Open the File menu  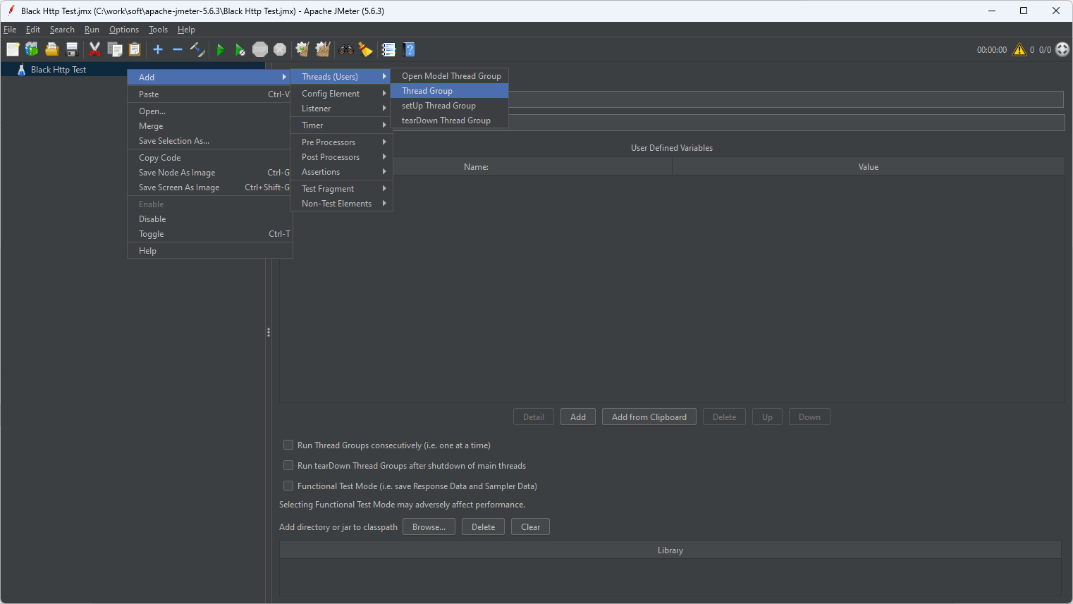[x=10, y=30]
